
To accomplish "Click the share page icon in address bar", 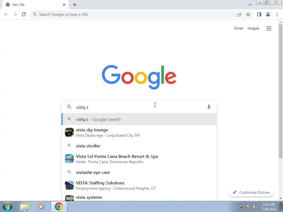I will [x=239, y=14].
